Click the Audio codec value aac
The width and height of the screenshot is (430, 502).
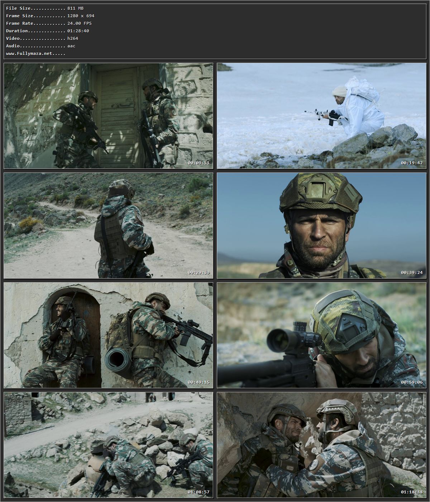[71, 46]
